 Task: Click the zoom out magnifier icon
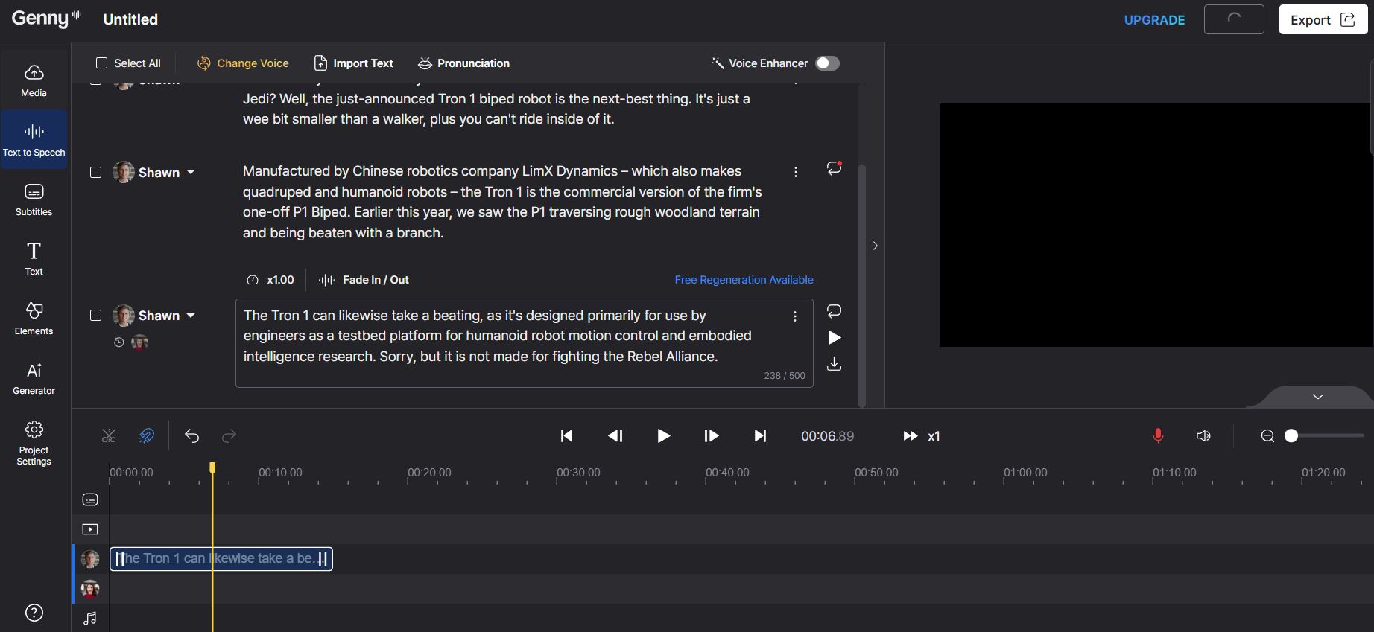point(1267,436)
